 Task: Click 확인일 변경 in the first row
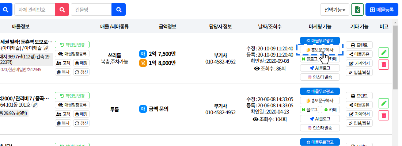(72, 45)
